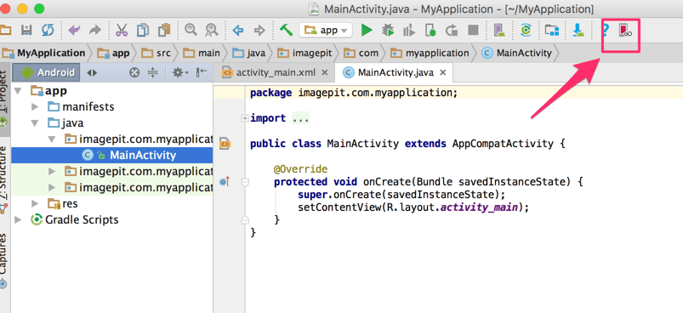The image size is (683, 313).
Task: Click the related XML file gutter icon
Action: click(x=225, y=143)
